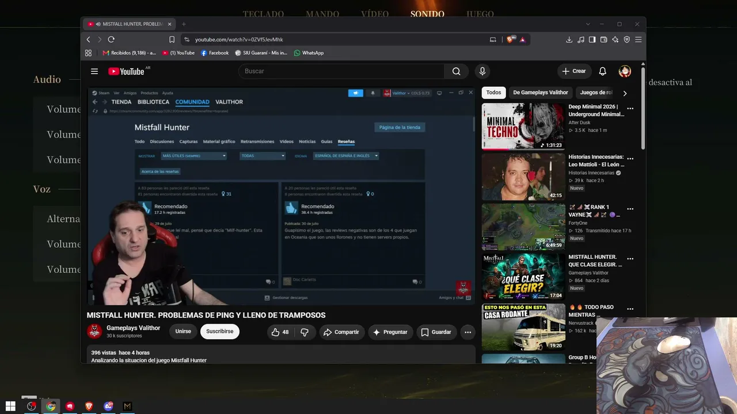Share the video via Compartir
The image size is (737, 414).
point(341,332)
